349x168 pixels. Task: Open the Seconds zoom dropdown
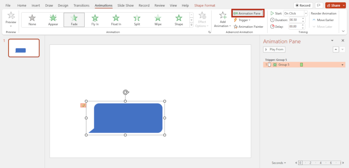point(279,163)
